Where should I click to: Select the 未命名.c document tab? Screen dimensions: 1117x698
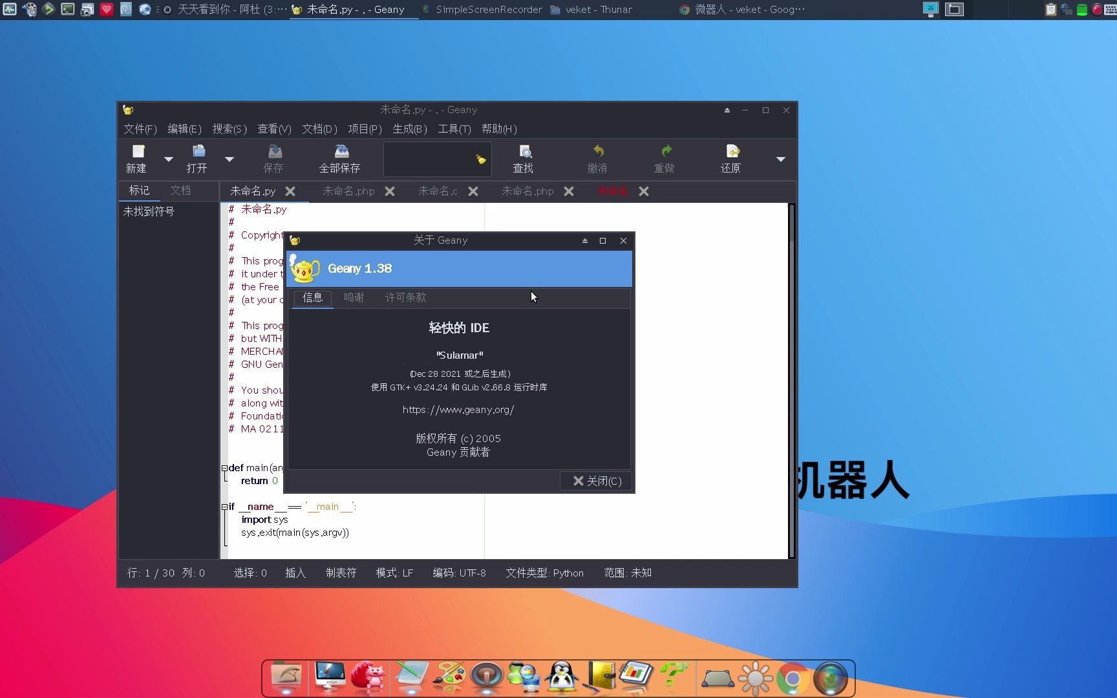(x=438, y=191)
